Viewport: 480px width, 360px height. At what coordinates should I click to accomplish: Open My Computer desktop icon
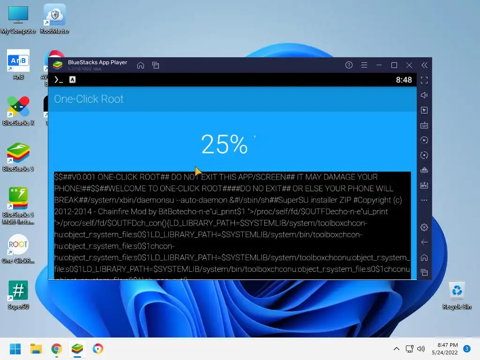tap(18, 20)
